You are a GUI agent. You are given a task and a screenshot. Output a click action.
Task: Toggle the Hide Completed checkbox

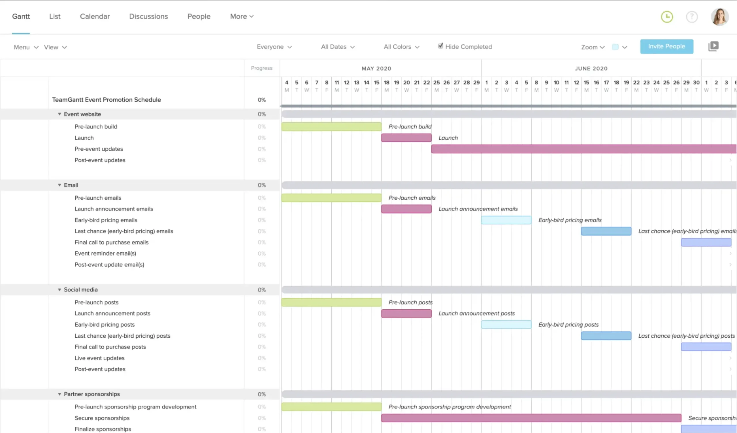[441, 46]
